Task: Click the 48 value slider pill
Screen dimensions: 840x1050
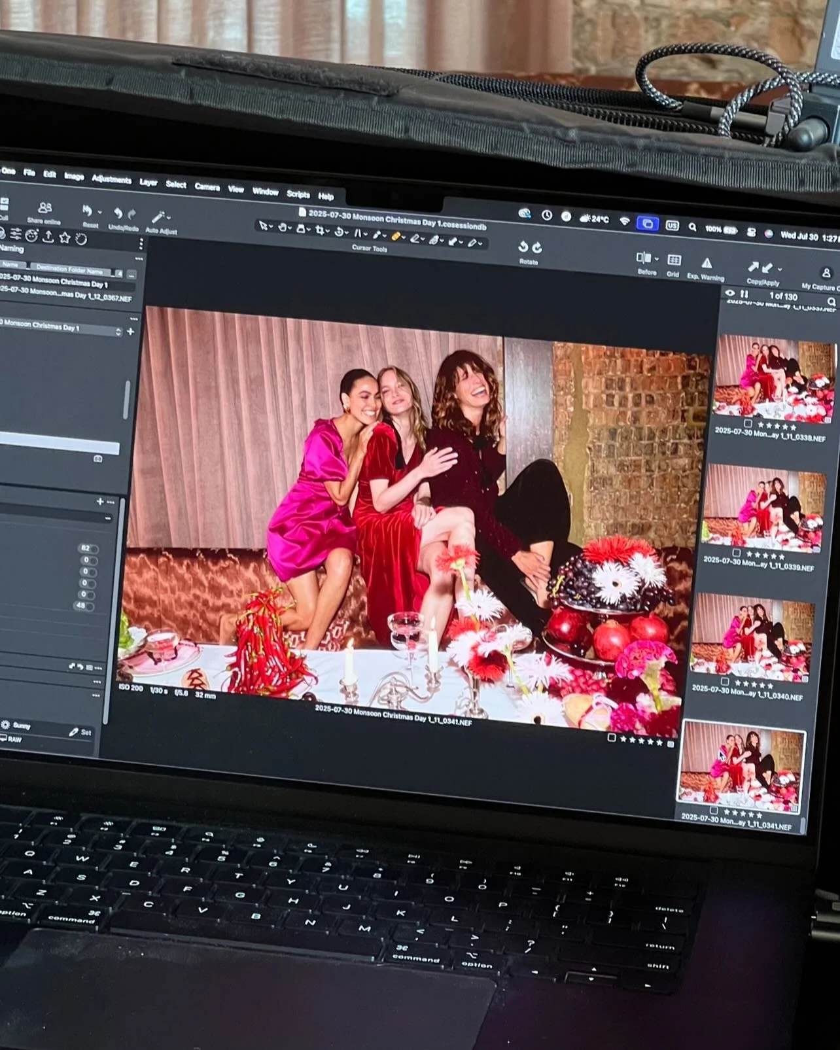Action: [x=83, y=606]
